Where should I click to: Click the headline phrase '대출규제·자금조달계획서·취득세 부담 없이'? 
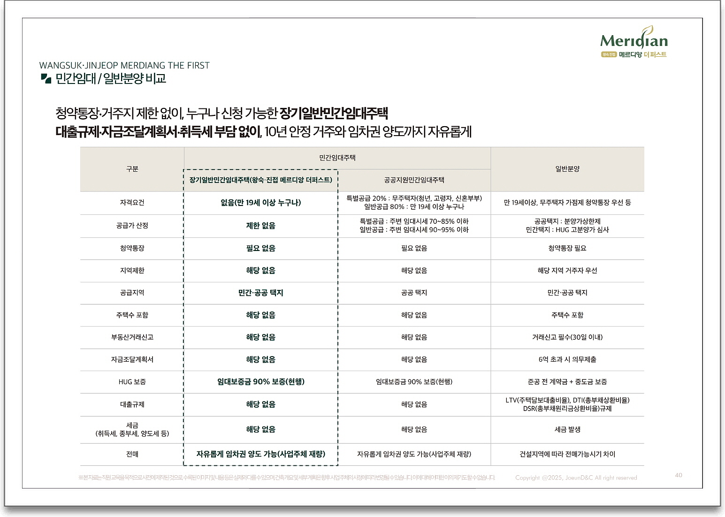[158, 132]
